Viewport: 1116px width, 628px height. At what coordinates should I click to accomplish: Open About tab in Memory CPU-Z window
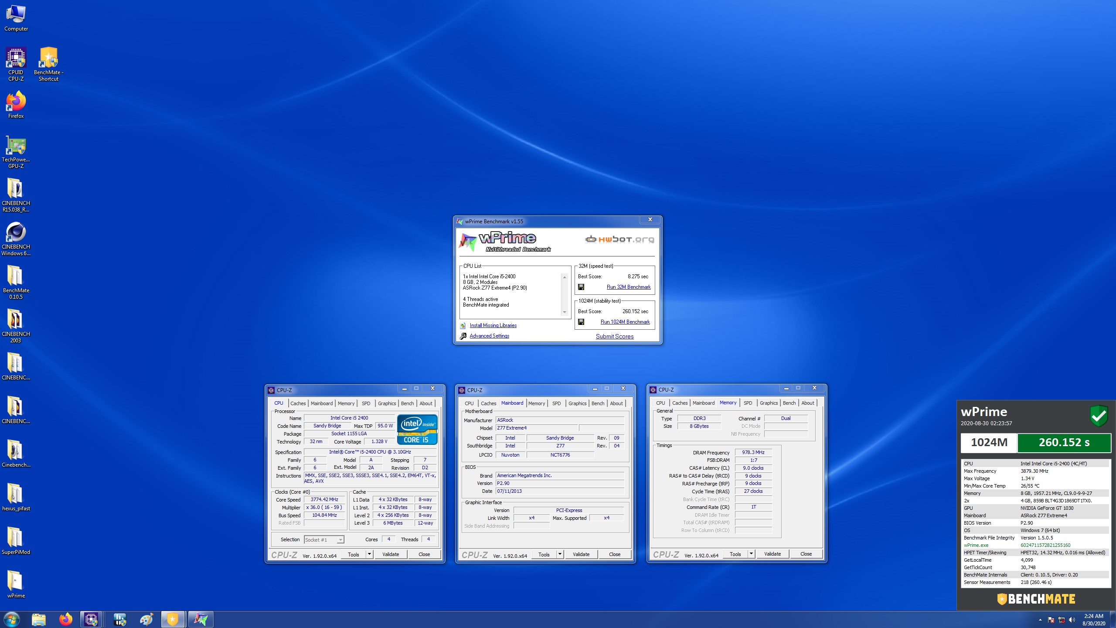point(808,403)
